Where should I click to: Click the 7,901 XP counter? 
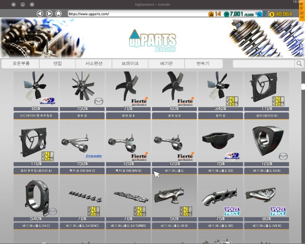click(x=236, y=14)
